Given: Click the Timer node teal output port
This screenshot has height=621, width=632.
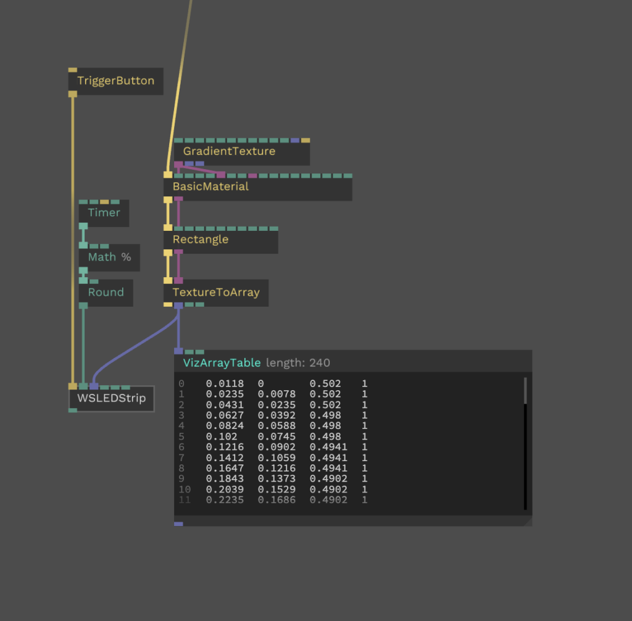Looking at the screenshot, I should 83,226.
